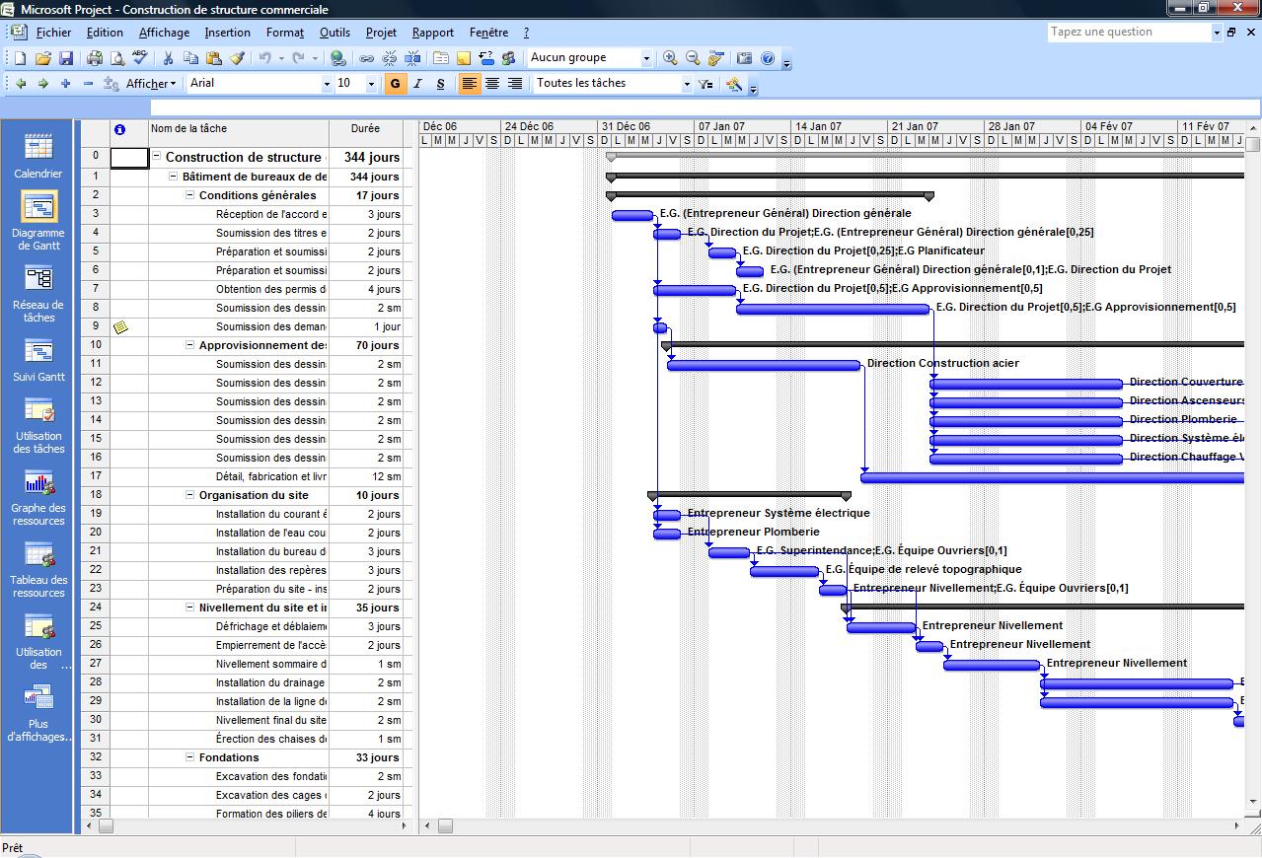Screen dimensions: 1262x858
Task: Click the Undo arrow icon
Action: pos(264,58)
